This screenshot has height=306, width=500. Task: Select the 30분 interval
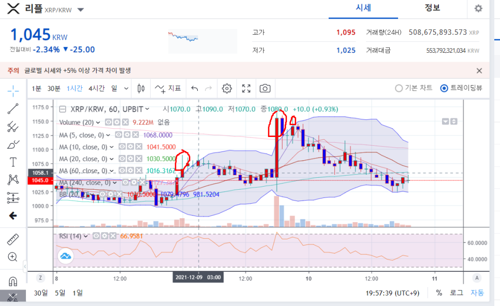coord(54,88)
